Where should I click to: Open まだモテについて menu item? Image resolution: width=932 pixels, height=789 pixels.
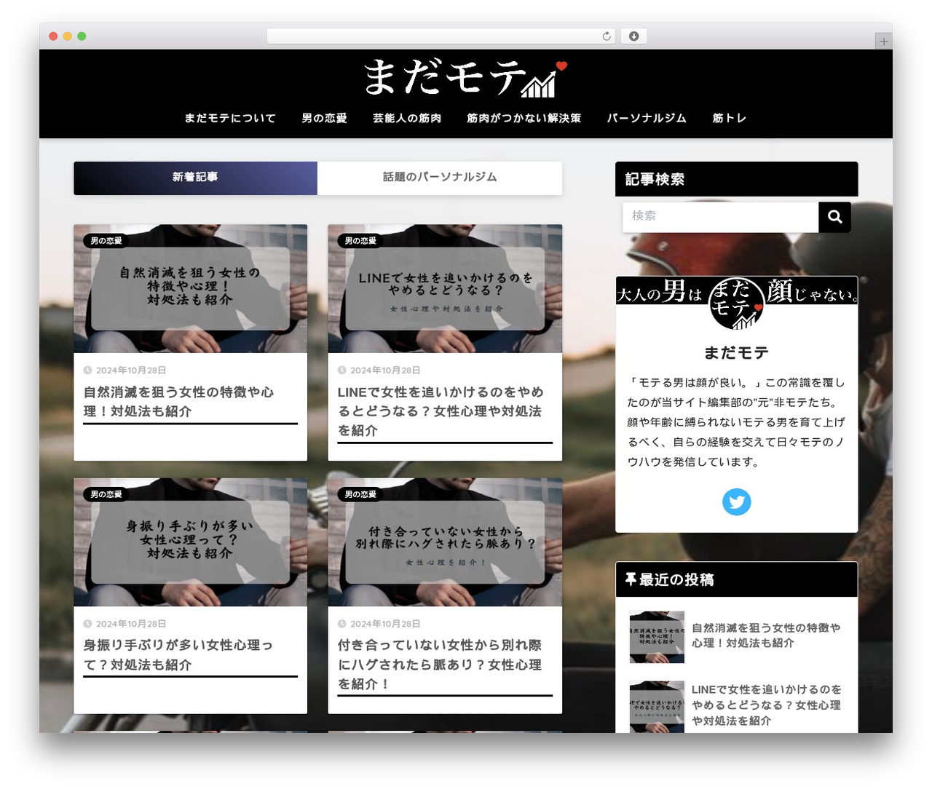point(230,118)
